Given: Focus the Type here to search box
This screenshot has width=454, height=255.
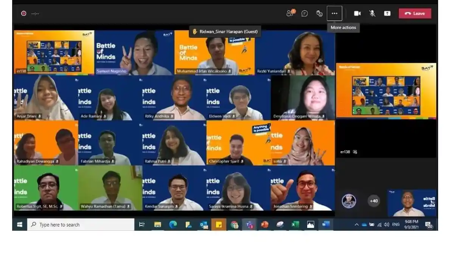Looking at the screenshot, I should 81,224.
